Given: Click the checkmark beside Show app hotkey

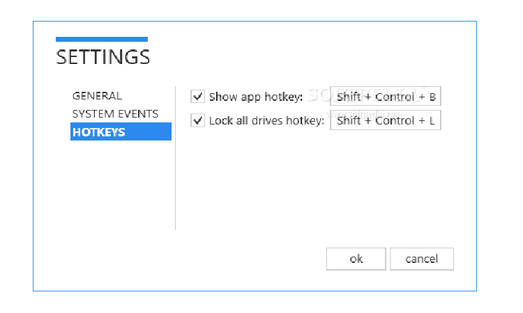Looking at the screenshot, I should [x=198, y=97].
